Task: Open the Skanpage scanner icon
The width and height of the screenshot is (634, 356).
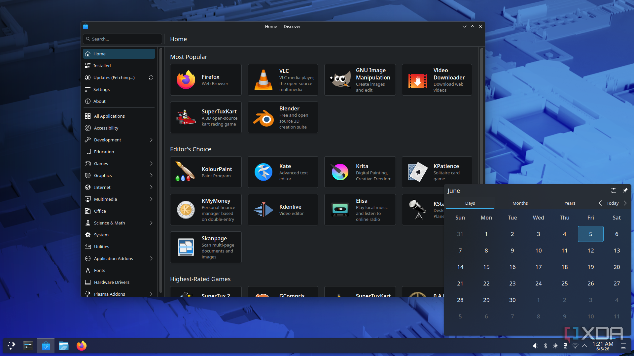Action: point(186,247)
